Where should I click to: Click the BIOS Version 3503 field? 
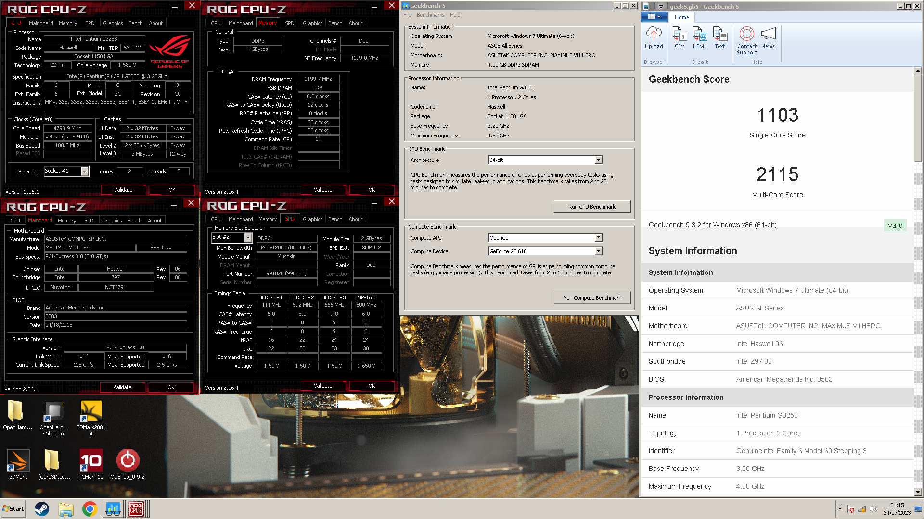(115, 316)
